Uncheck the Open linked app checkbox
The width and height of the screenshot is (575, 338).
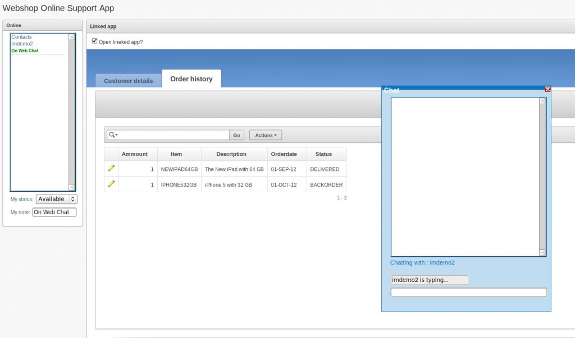coord(95,41)
